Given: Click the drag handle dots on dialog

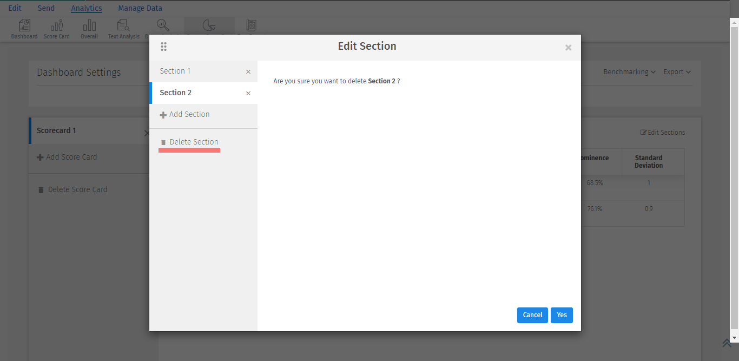Looking at the screenshot, I should pyautogui.click(x=164, y=47).
